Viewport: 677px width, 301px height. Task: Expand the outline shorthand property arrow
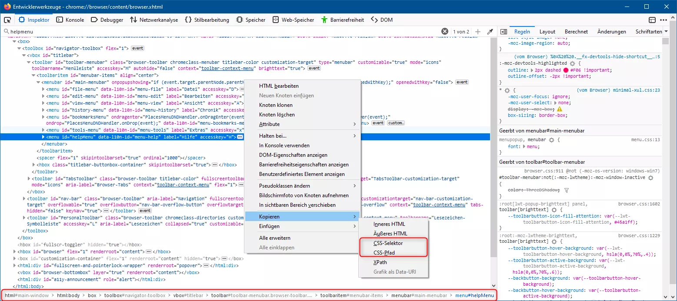[x=531, y=70]
